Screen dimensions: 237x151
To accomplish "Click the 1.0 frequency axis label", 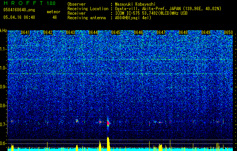I will 3,68.
